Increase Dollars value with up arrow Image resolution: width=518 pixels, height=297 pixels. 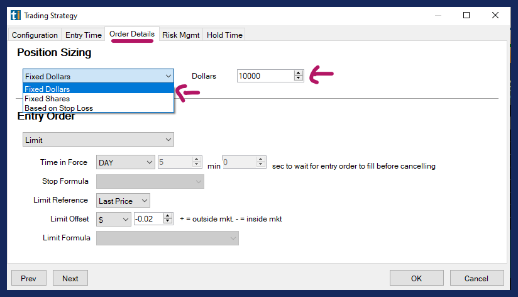tap(298, 73)
